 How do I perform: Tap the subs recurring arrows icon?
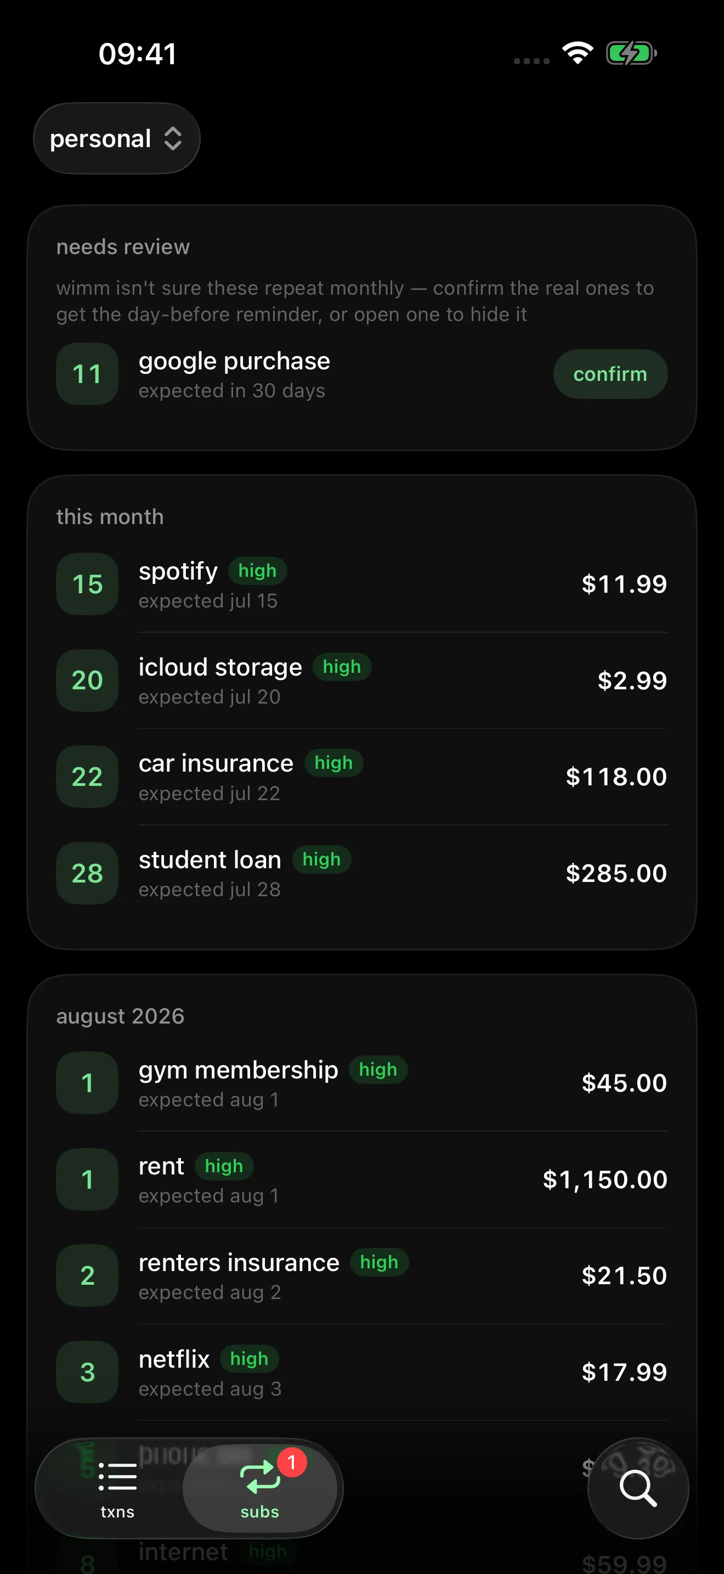pos(260,1477)
